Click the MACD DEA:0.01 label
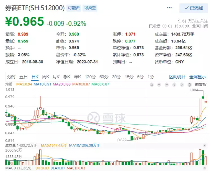Screen dimensions: 210x171 pos(58,168)
